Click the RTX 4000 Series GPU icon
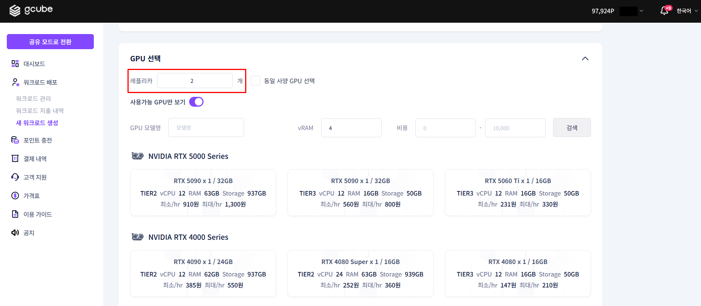The height and width of the screenshot is (306, 701). tap(137, 237)
